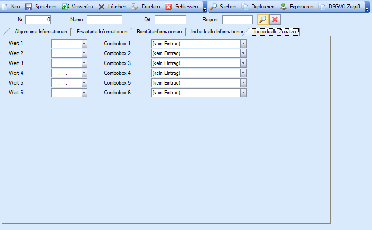
Task: Click Combobox 5 '(kein Eintrag)' value
Action: click(166, 83)
